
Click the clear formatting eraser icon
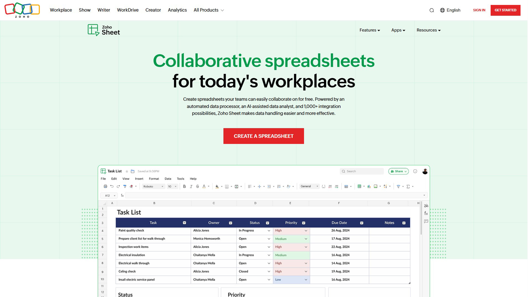tap(131, 186)
